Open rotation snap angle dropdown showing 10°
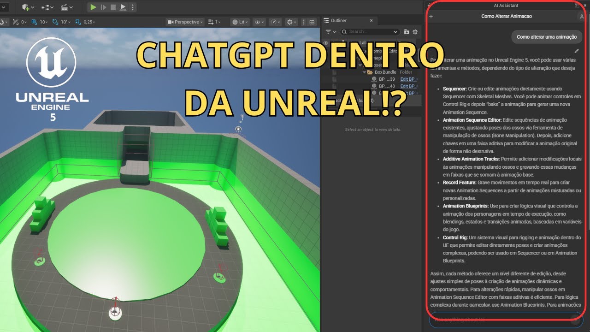 pyautogui.click(x=66, y=22)
